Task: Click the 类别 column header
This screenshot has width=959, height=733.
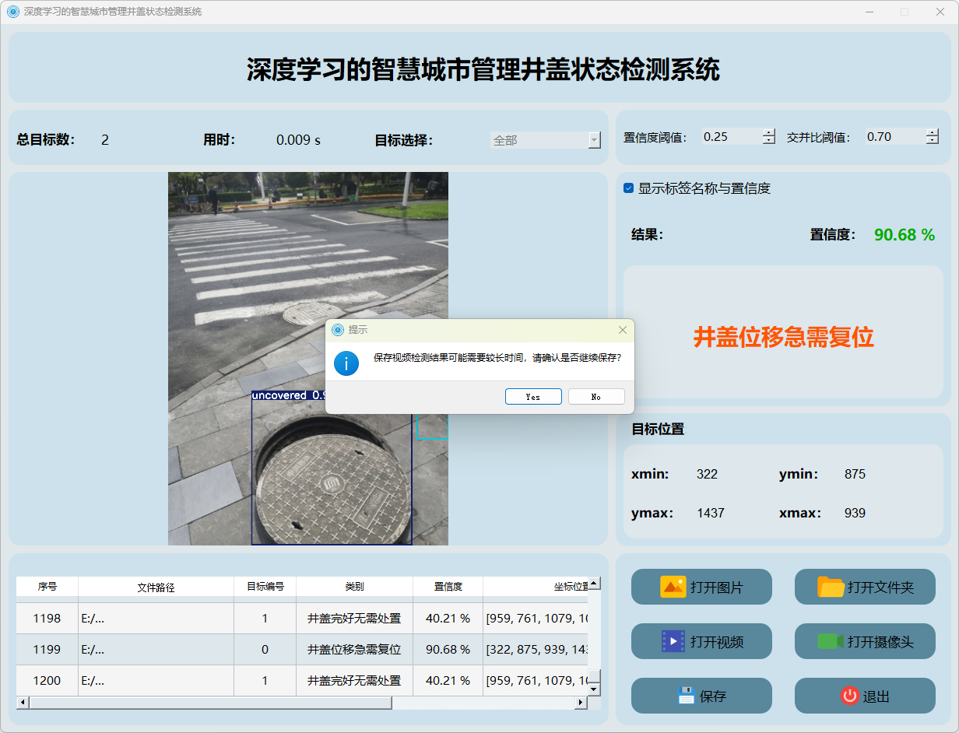Action: [354, 587]
